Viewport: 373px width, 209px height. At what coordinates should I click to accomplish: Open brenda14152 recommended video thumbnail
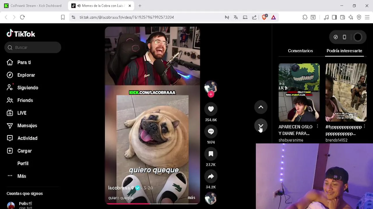(x=346, y=92)
